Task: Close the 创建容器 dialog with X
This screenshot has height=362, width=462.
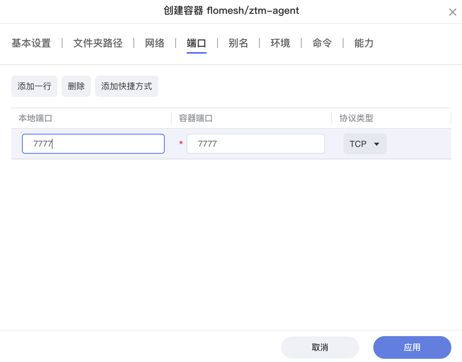Action: point(452,12)
